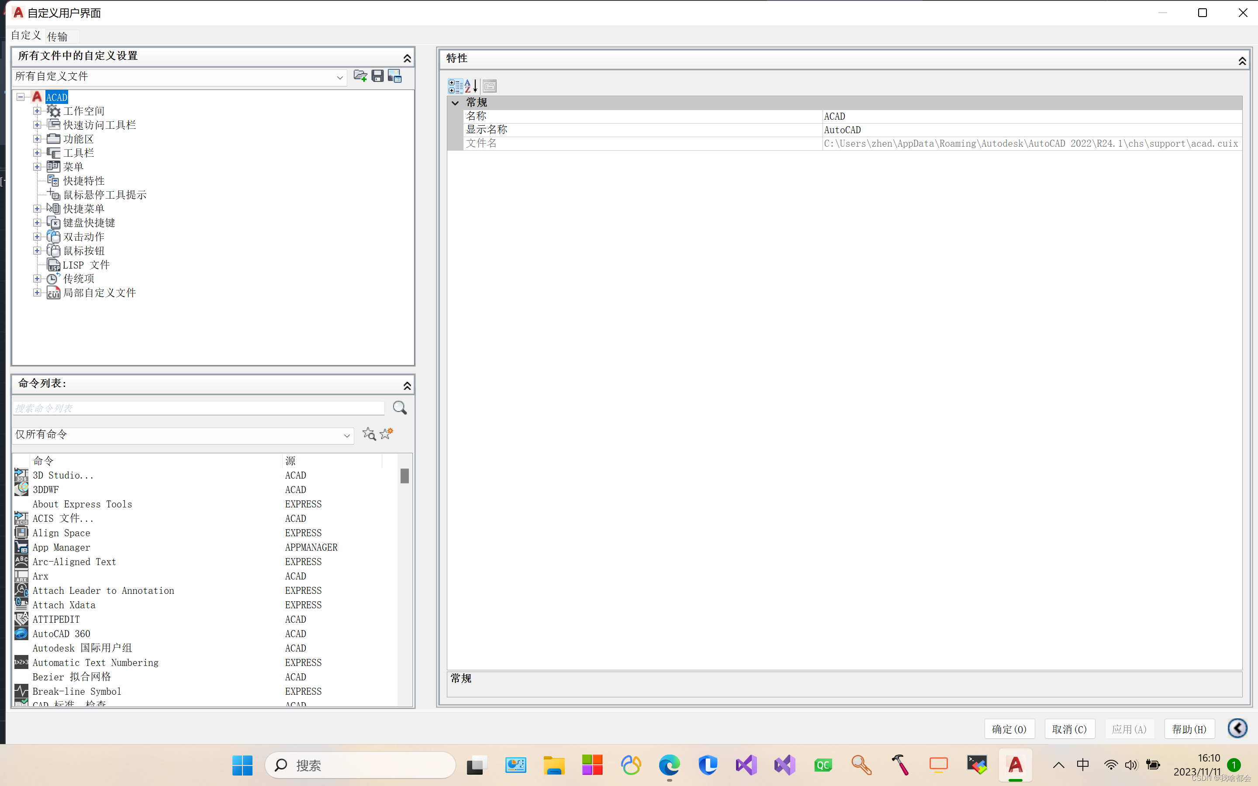Select the AutoCAD 360 command icon
1258x786 pixels.
21,634
